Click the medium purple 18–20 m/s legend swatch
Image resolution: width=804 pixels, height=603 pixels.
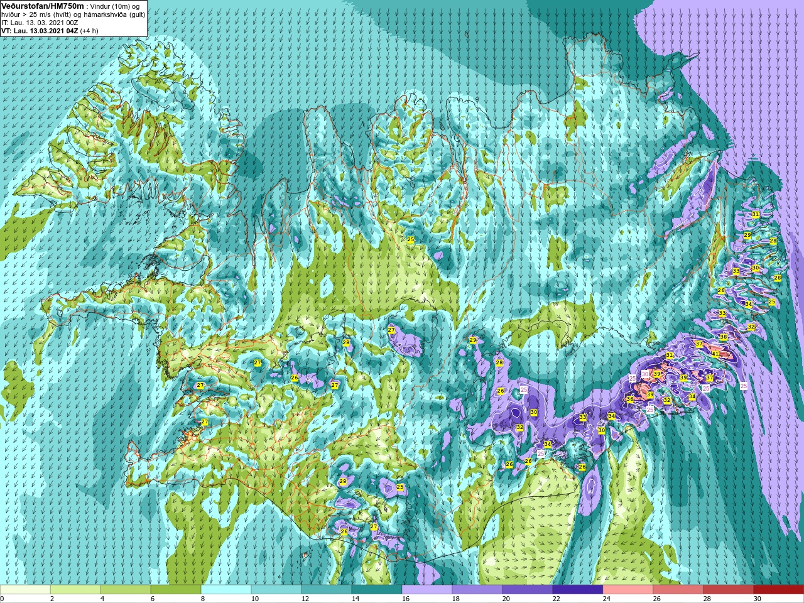pyautogui.click(x=477, y=590)
